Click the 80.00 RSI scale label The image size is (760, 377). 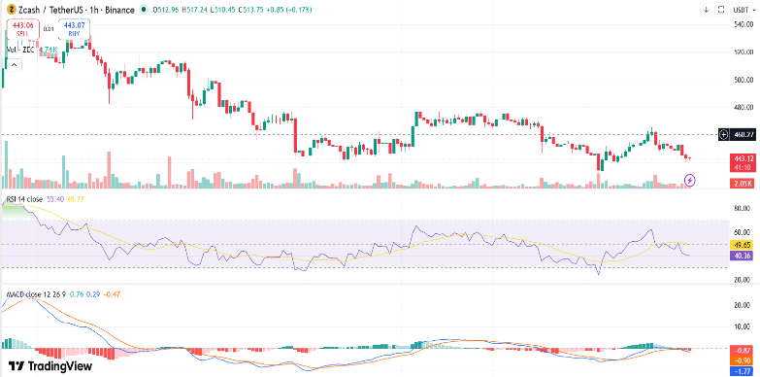pyautogui.click(x=743, y=209)
